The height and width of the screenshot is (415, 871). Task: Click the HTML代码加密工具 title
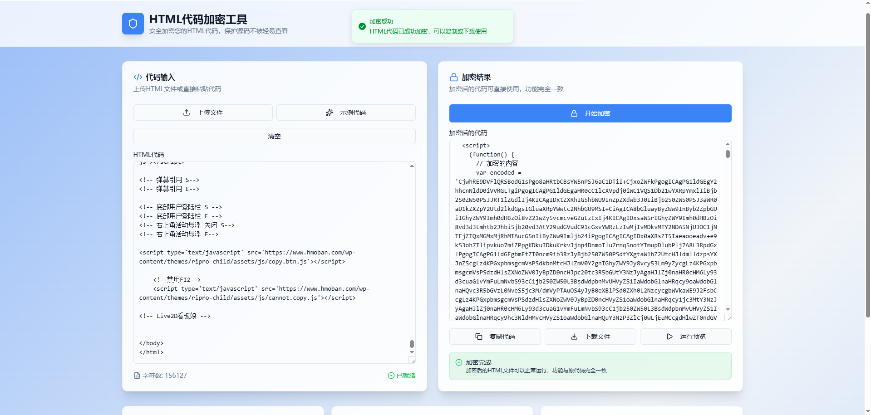(x=198, y=20)
